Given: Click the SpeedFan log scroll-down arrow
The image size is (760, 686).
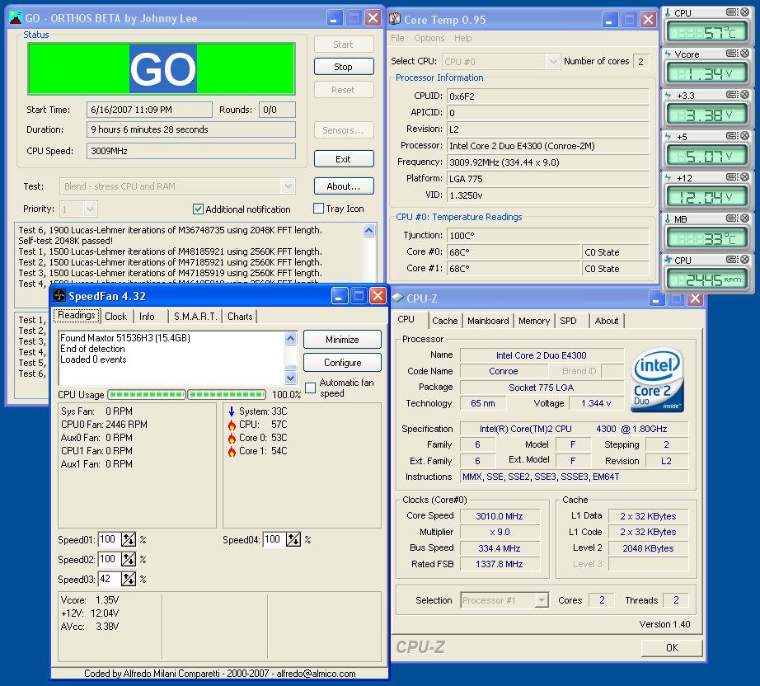Looking at the screenshot, I should point(291,378).
